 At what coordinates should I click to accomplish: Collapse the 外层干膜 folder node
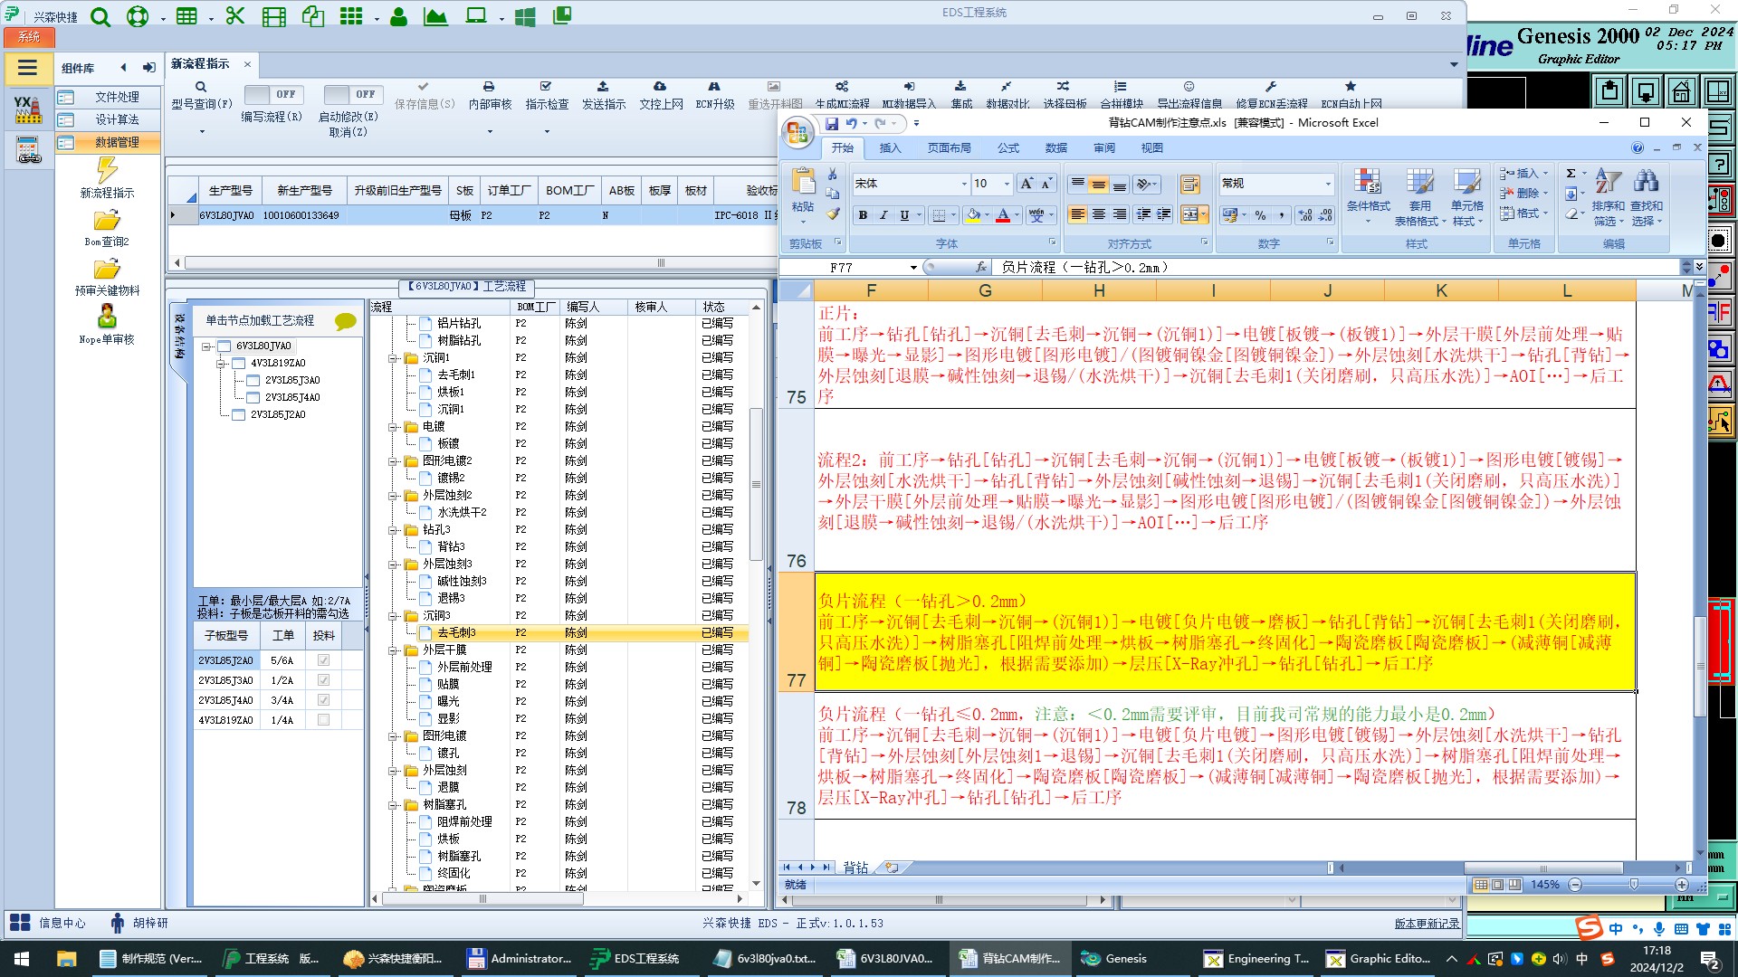tap(393, 650)
